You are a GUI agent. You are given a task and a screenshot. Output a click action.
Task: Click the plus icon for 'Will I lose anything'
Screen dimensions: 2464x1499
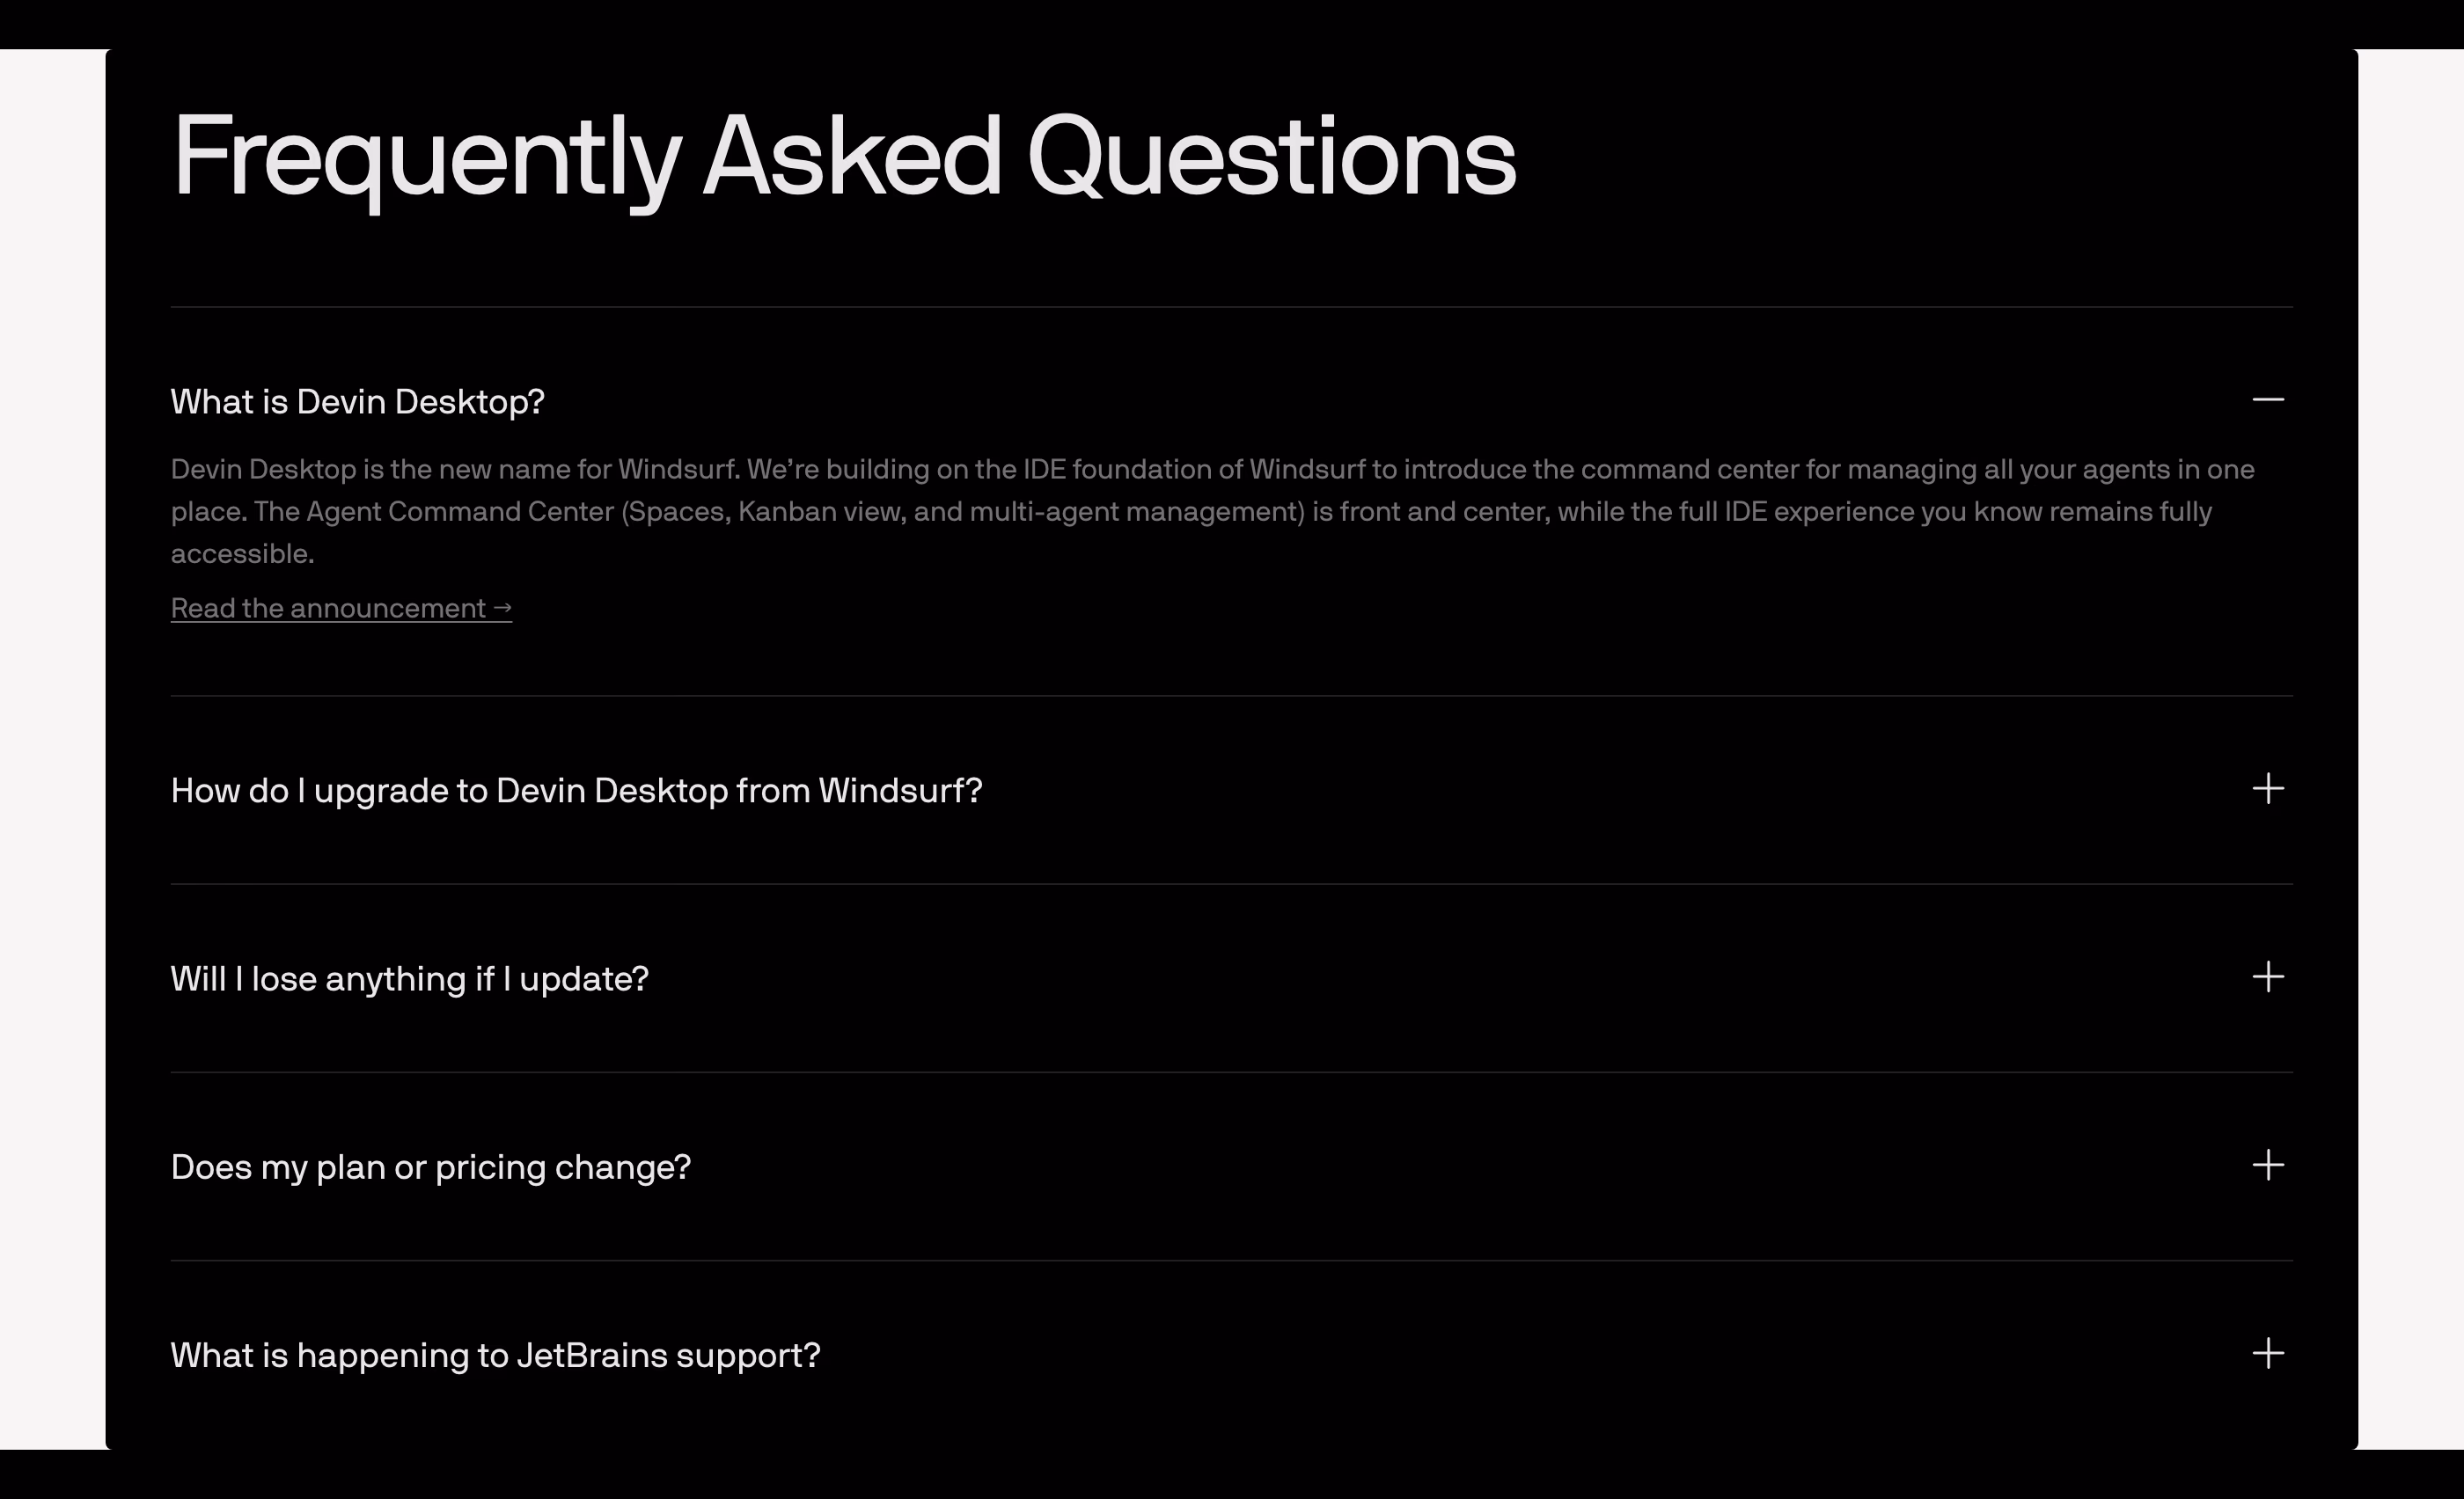(x=2268, y=976)
